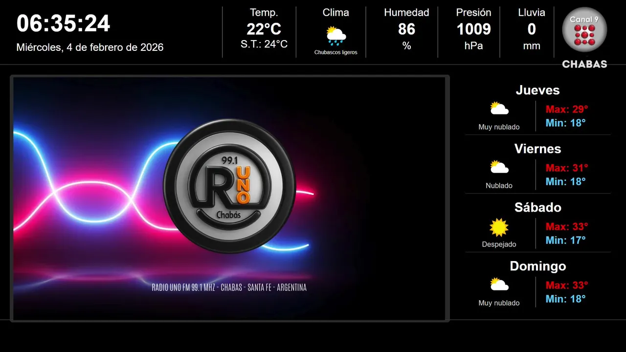The width and height of the screenshot is (626, 352).
Task: Select the 22°C temperature reading
Action: (x=264, y=29)
